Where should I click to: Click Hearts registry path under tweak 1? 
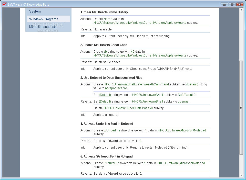point(140,23)
